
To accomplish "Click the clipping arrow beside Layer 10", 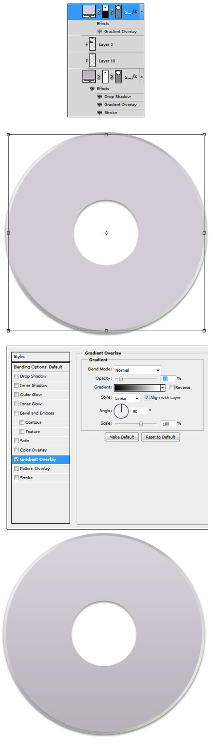I will pyautogui.click(x=87, y=61).
